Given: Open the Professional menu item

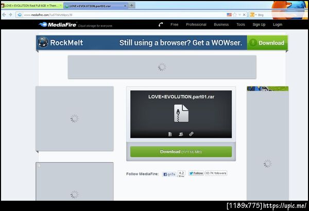Looking at the screenshot, I should click(196, 24).
